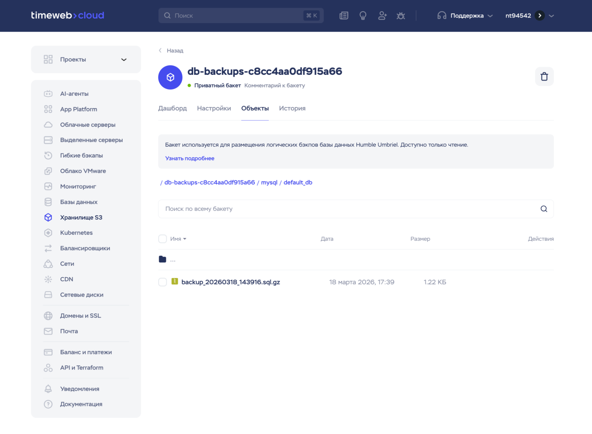The width and height of the screenshot is (592, 434).
Task: Click the add user icon in header
Action: pos(382,16)
